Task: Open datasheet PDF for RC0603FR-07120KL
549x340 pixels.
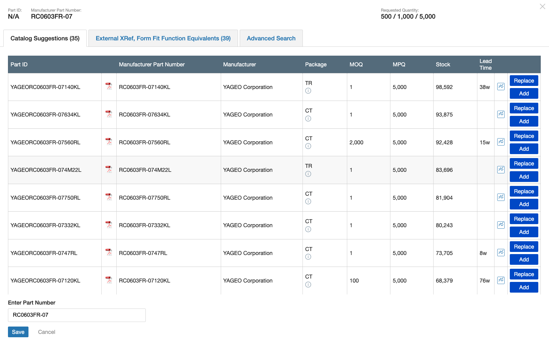Action: coord(109,280)
